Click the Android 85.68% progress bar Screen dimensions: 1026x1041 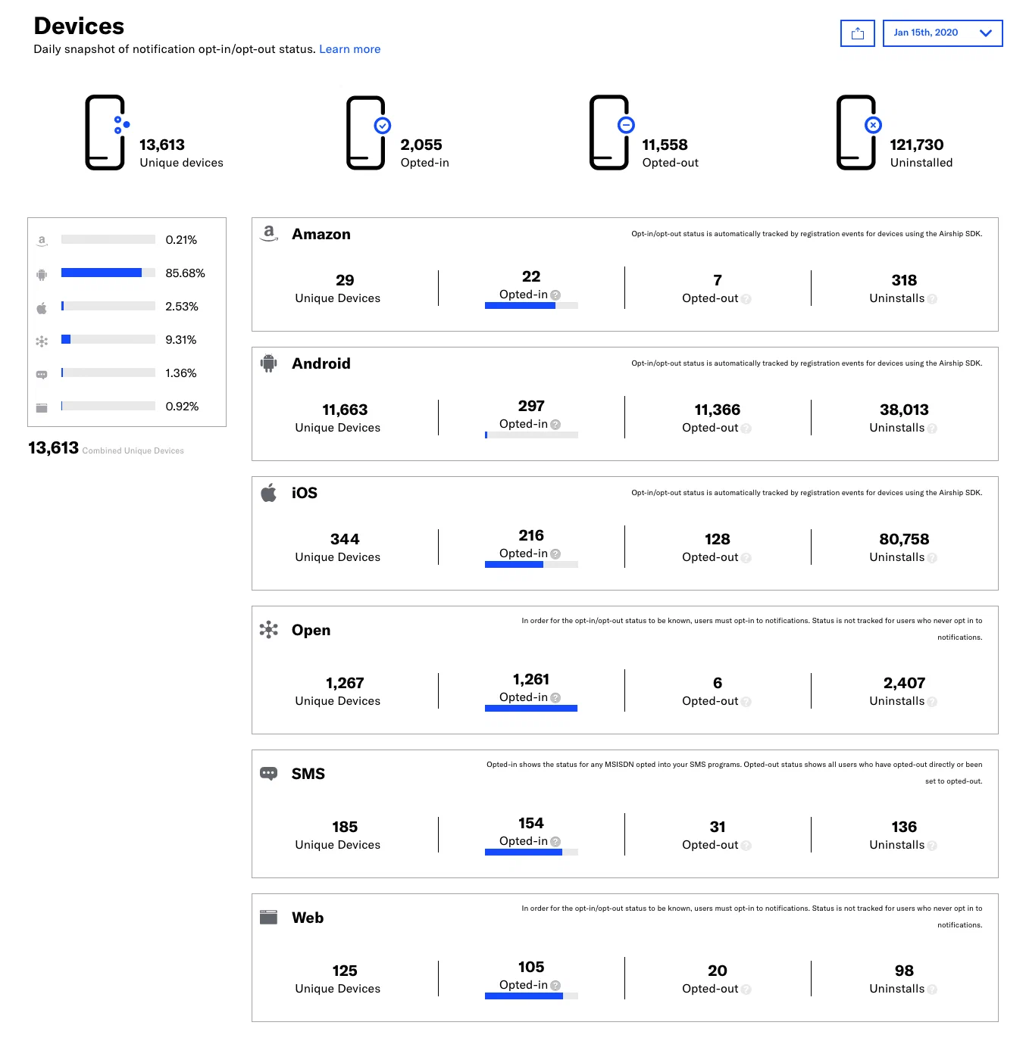pos(108,273)
